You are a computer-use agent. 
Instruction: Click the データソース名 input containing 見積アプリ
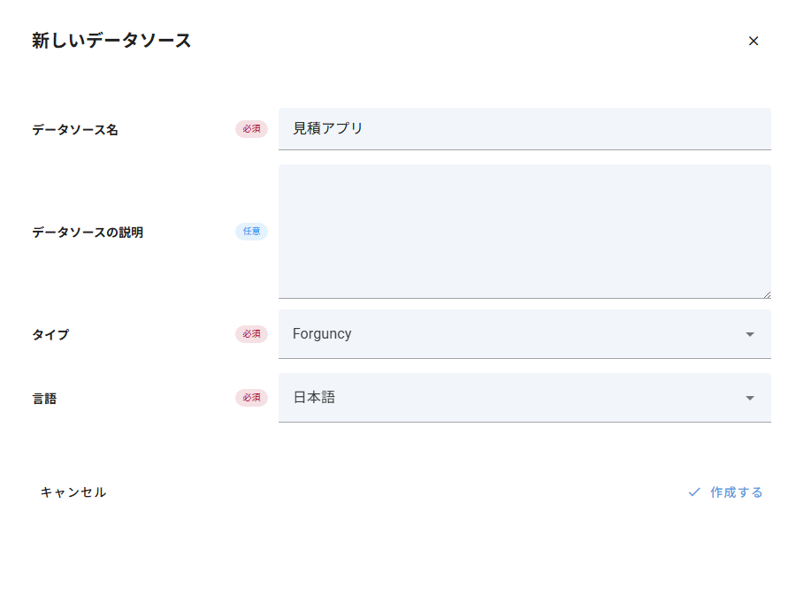point(524,129)
